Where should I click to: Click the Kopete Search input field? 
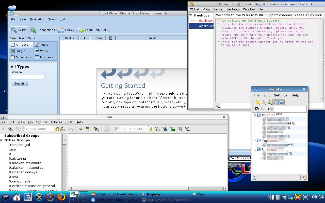pyautogui.click(x=290, y=109)
